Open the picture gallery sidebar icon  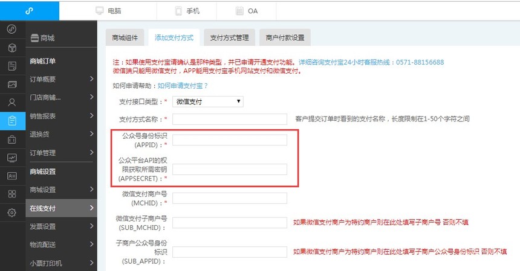click(x=12, y=84)
